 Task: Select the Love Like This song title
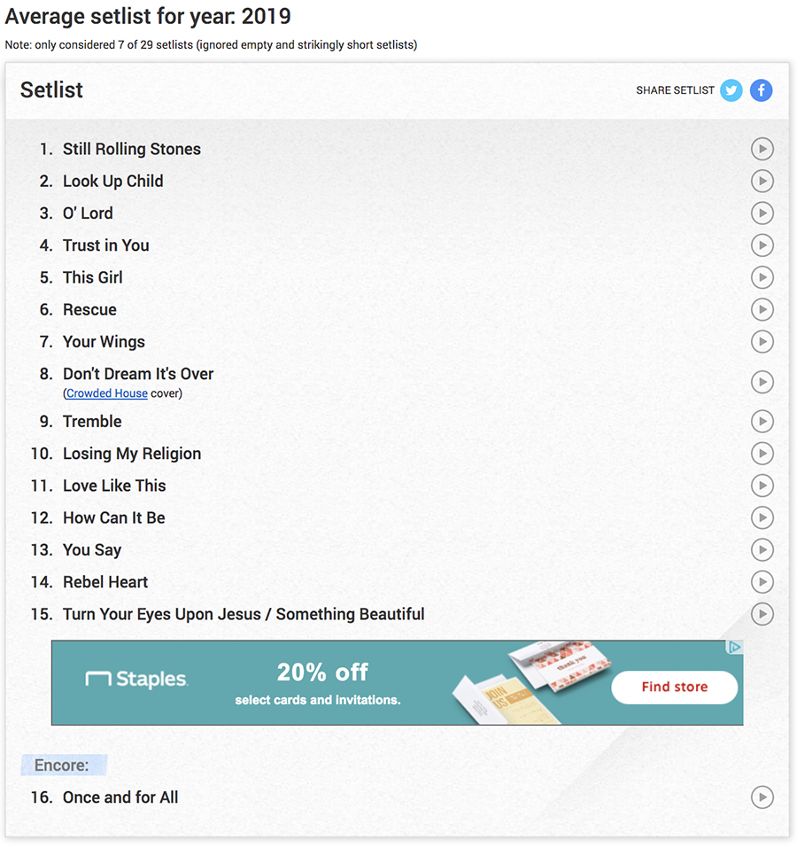tap(114, 486)
